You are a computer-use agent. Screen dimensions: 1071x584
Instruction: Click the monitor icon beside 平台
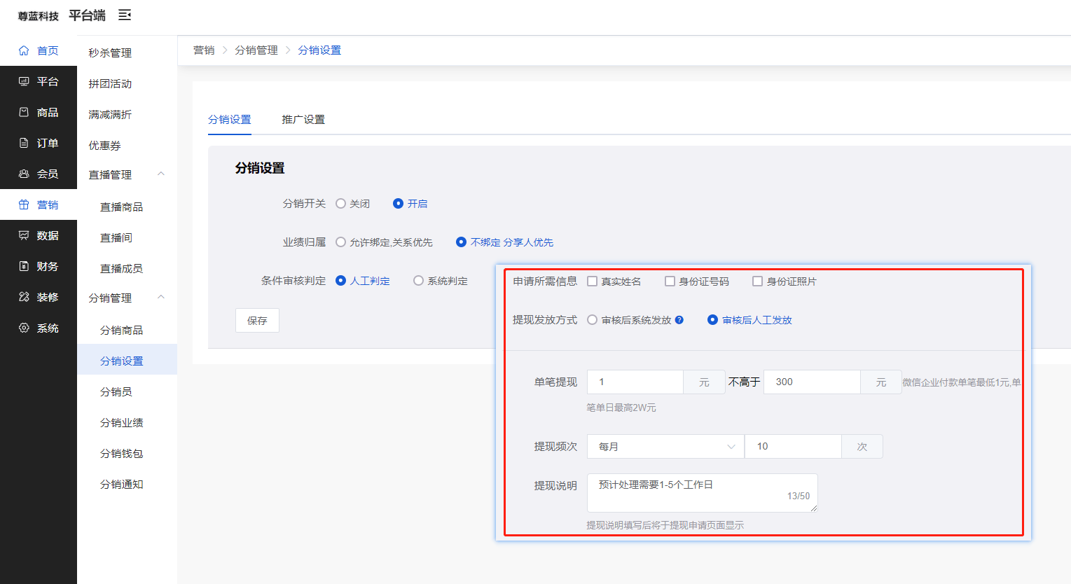(24, 81)
